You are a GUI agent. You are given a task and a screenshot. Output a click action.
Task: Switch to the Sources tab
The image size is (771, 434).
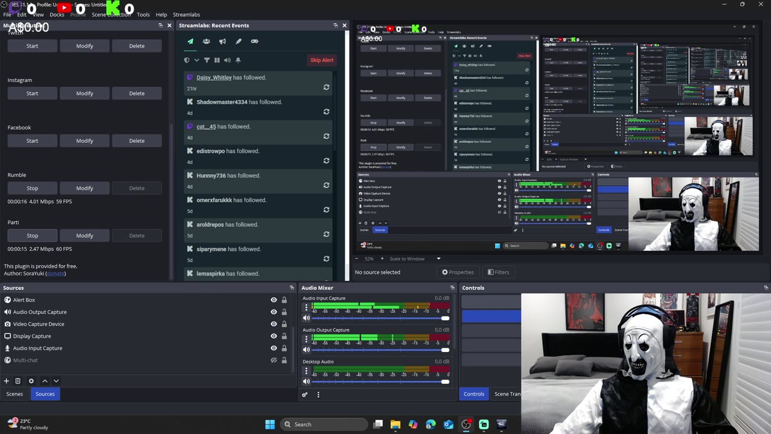pyautogui.click(x=45, y=394)
